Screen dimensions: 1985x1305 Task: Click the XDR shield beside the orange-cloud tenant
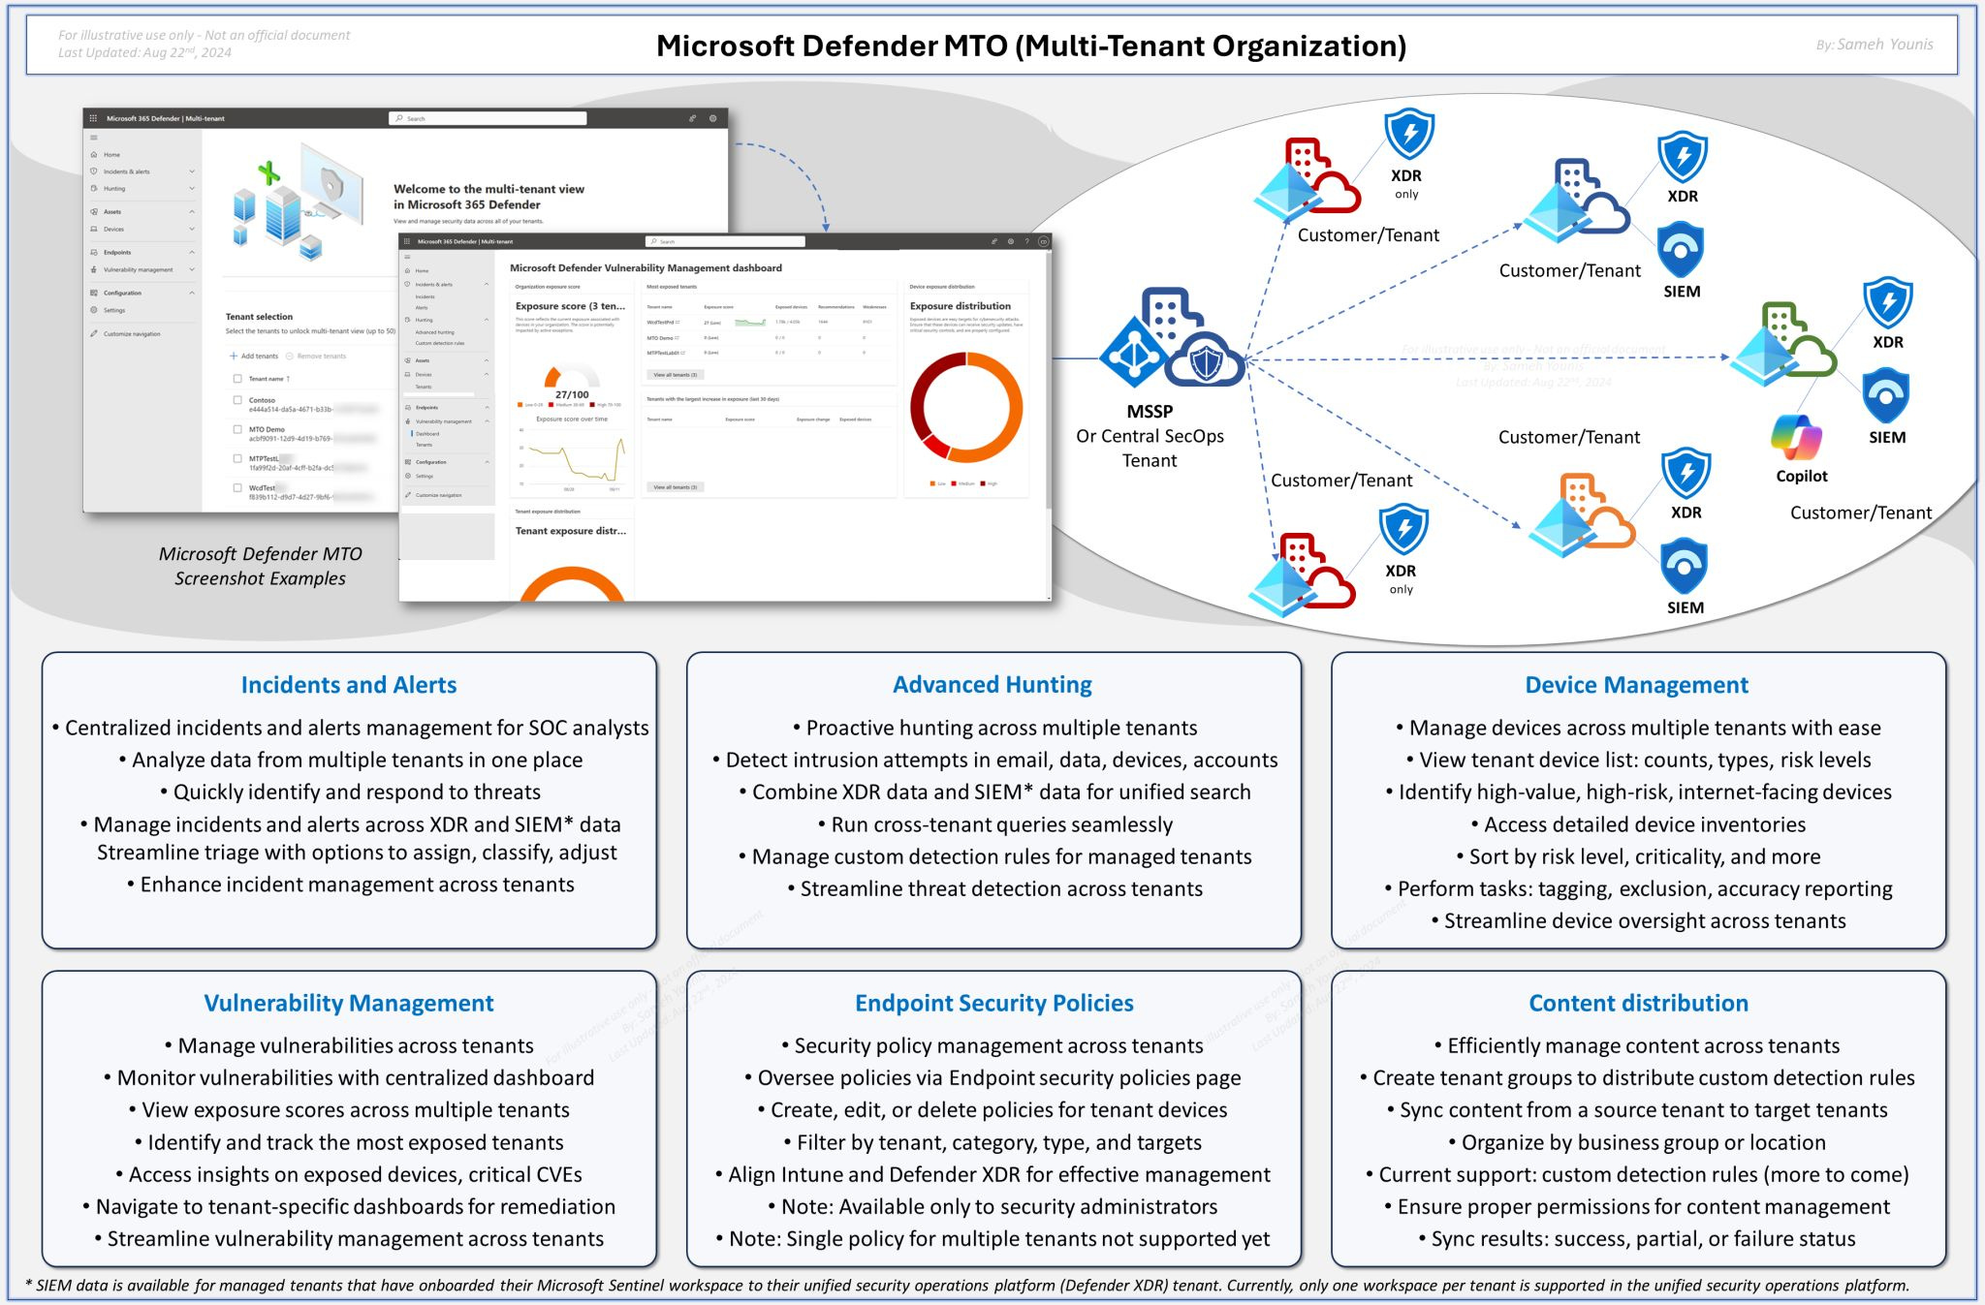coord(1686,474)
